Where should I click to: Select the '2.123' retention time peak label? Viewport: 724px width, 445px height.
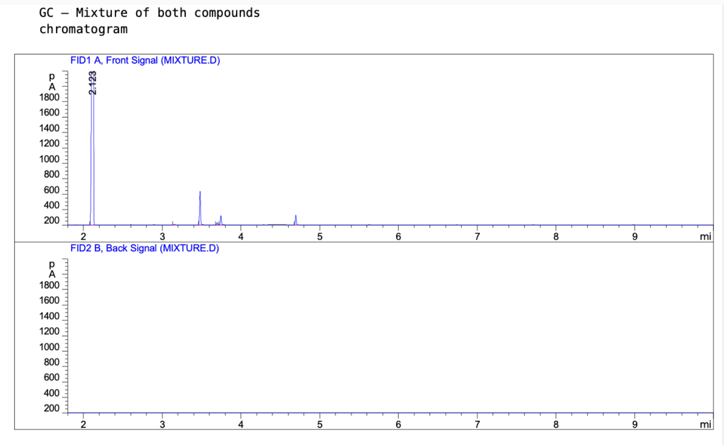coord(92,83)
